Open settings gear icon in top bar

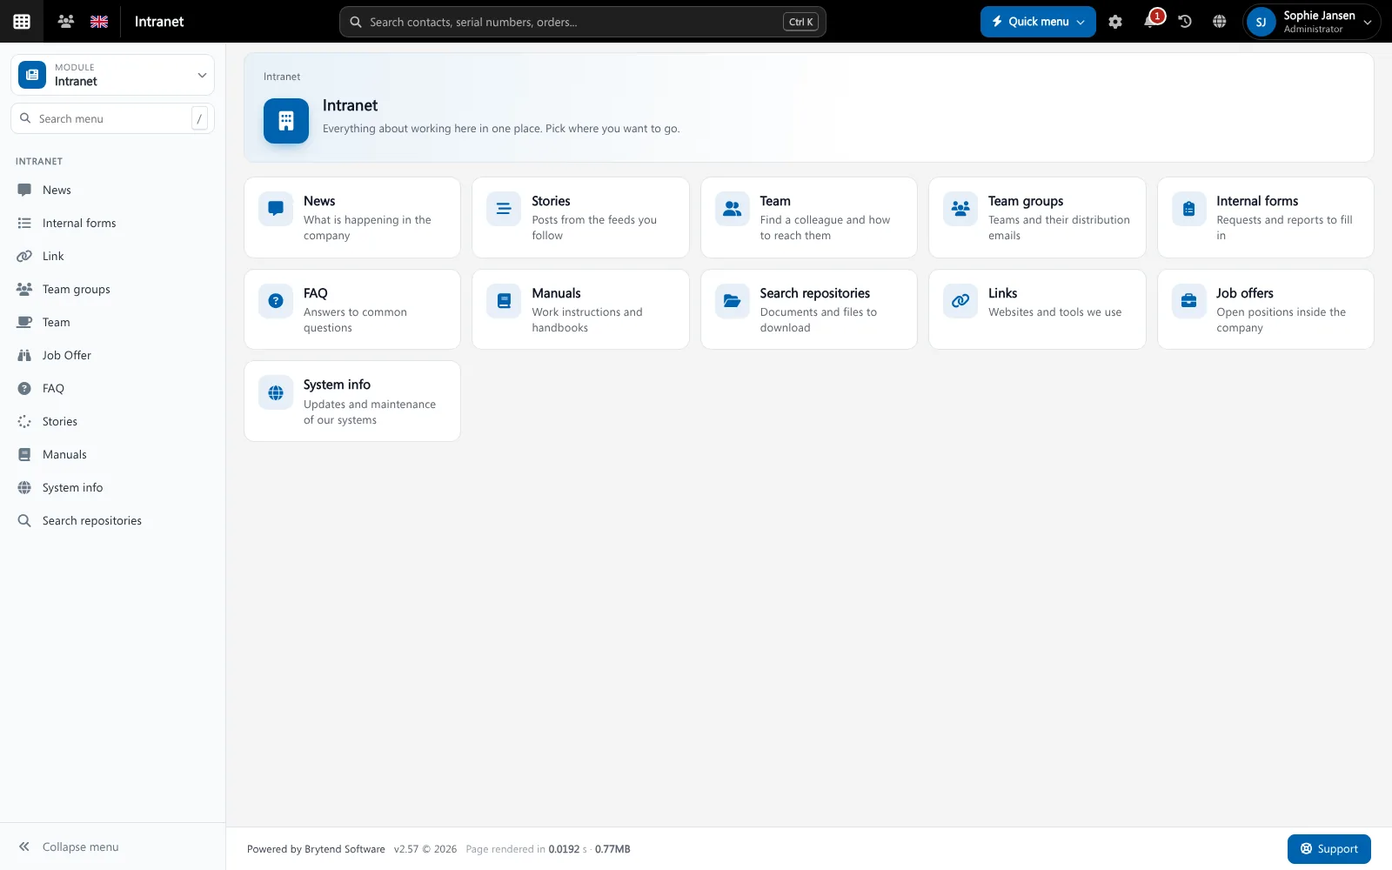click(x=1115, y=22)
